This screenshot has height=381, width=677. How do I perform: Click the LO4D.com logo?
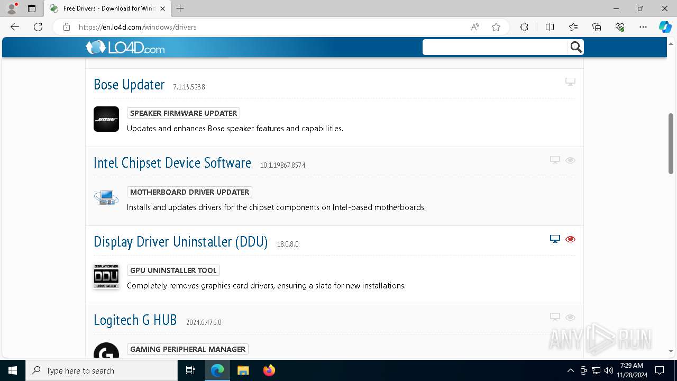(x=125, y=48)
